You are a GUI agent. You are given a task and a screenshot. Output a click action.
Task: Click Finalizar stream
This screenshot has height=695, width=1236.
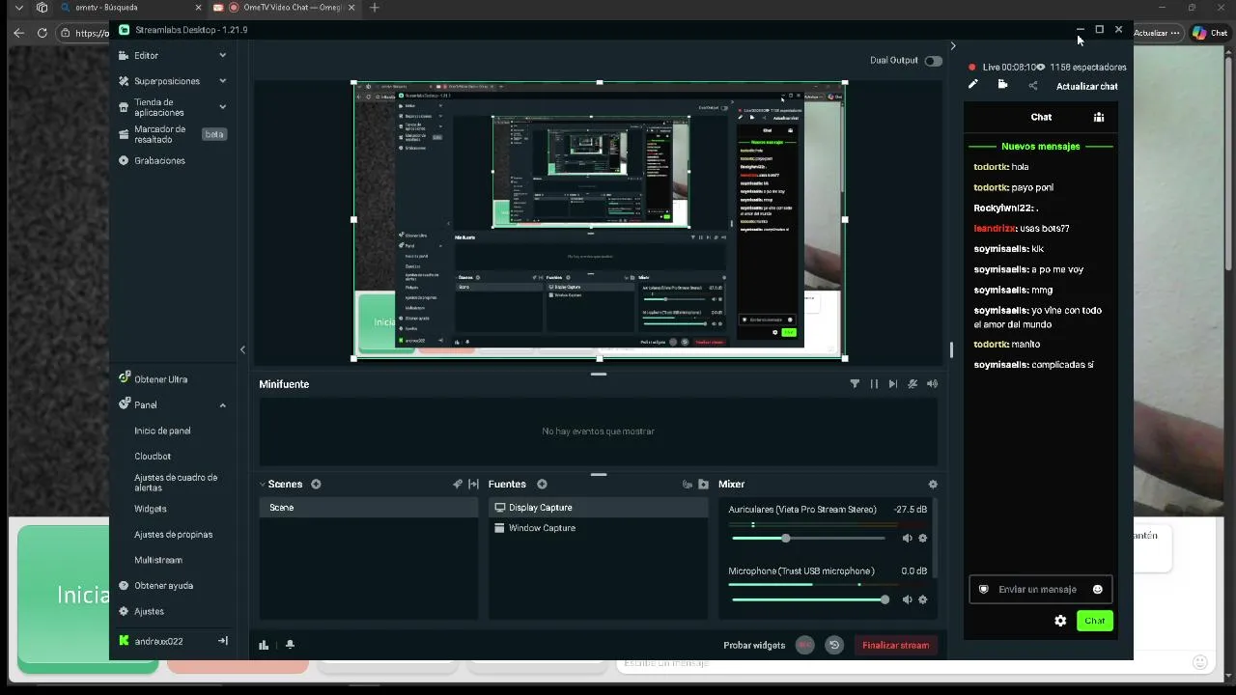pyautogui.click(x=895, y=646)
